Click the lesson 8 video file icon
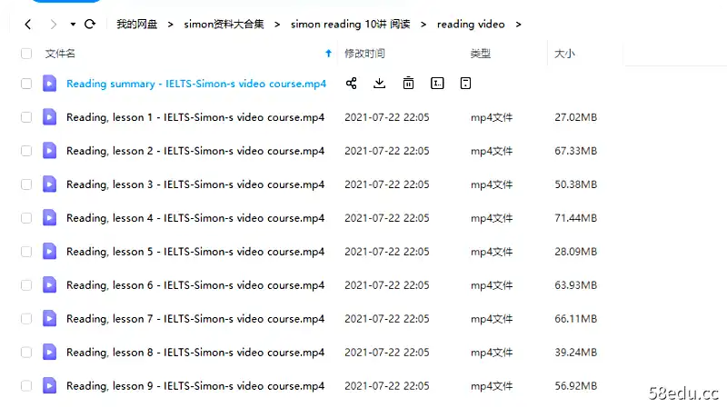This screenshot has height=408, width=727. tap(50, 352)
